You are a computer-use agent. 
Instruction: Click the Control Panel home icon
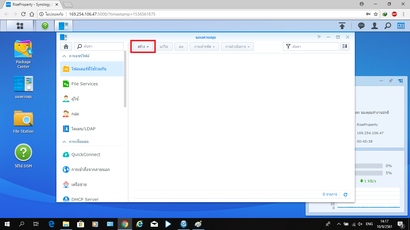click(66, 46)
